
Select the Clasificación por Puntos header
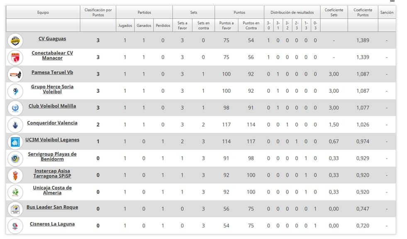point(98,12)
